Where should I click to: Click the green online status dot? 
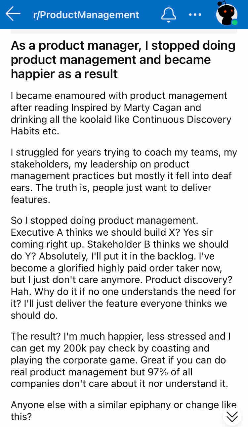pos(234,23)
